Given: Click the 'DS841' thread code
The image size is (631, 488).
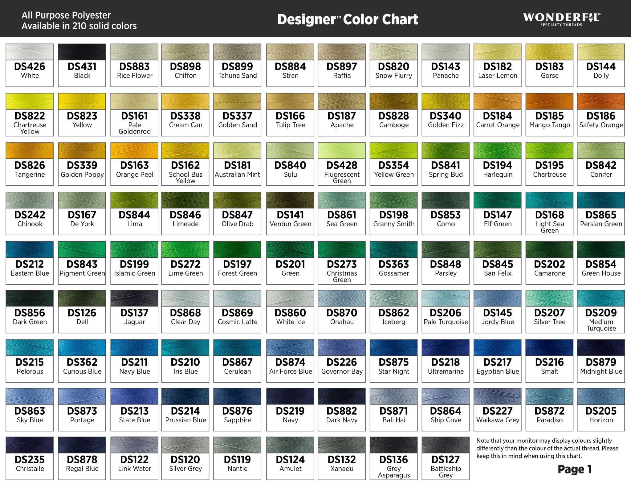Looking at the screenshot, I should click(446, 165).
